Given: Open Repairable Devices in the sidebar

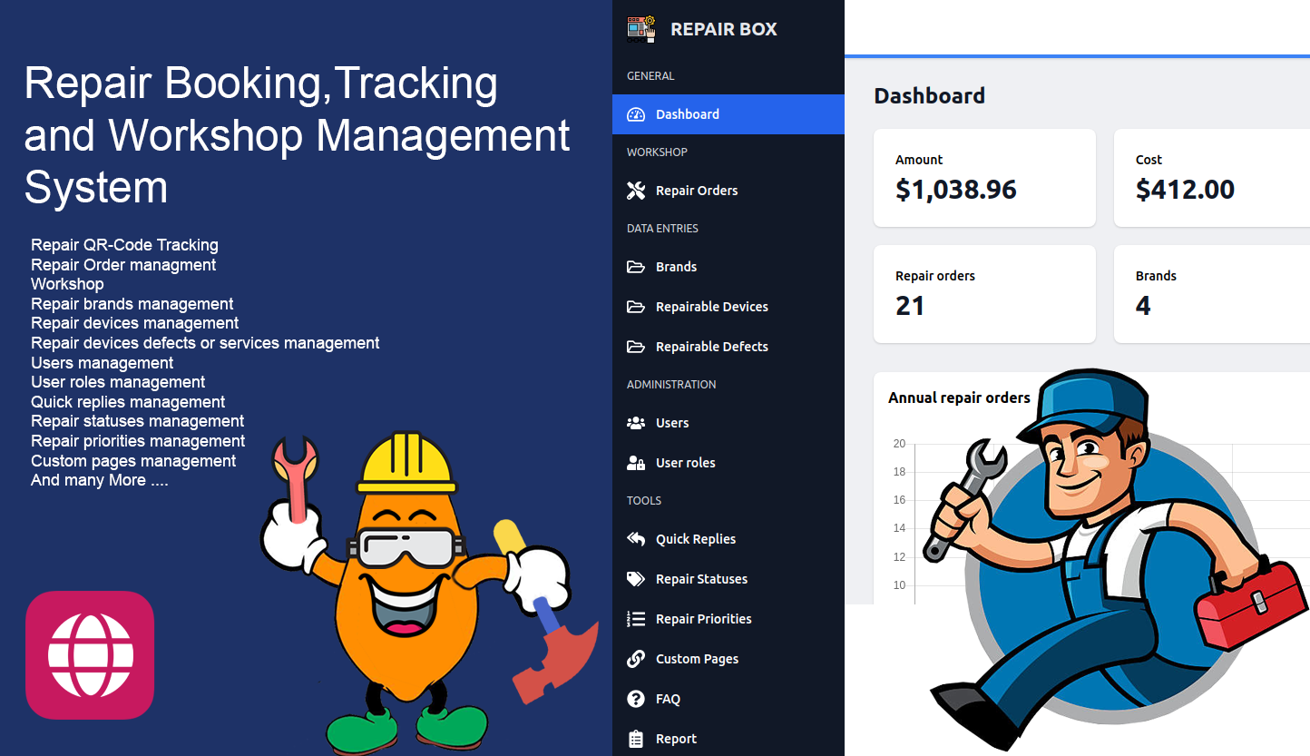Looking at the screenshot, I should (x=711, y=307).
